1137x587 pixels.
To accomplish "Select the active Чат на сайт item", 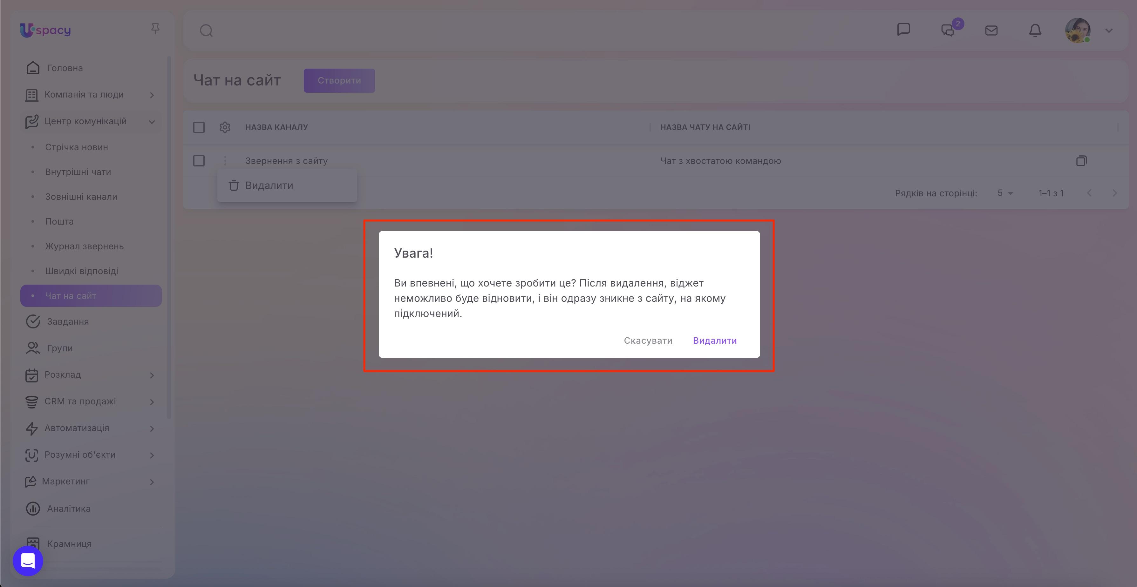I will [x=91, y=296].
